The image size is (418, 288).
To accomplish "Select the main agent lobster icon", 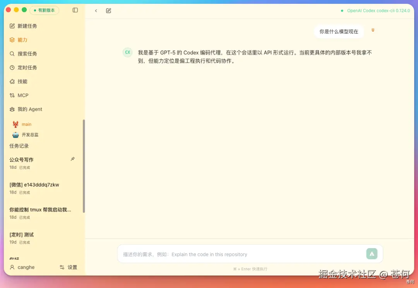I will point(15,124).
